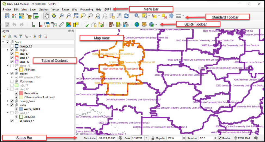Toggle the Render checkbox
Screen dimensions: 265x142
(220, 138)
